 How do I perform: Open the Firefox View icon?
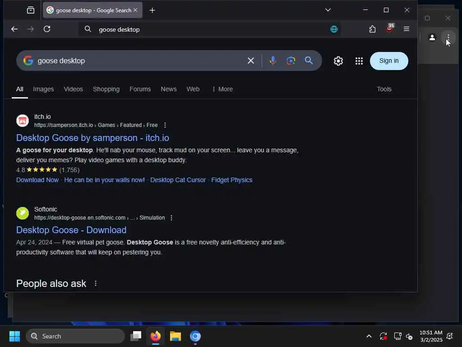point(31,10)
